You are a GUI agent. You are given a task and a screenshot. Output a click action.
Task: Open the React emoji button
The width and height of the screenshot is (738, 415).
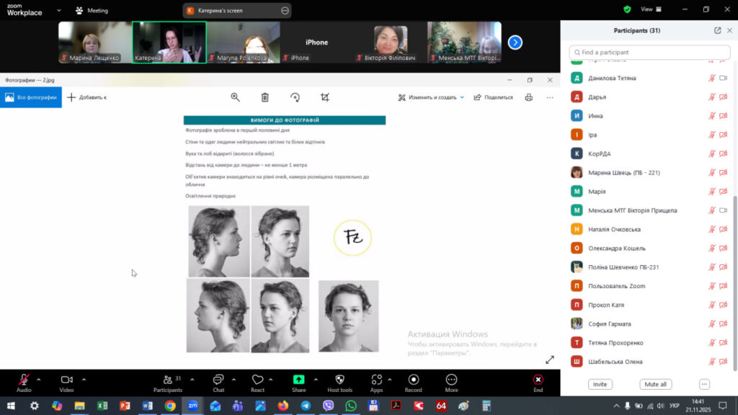click(257, 382)
